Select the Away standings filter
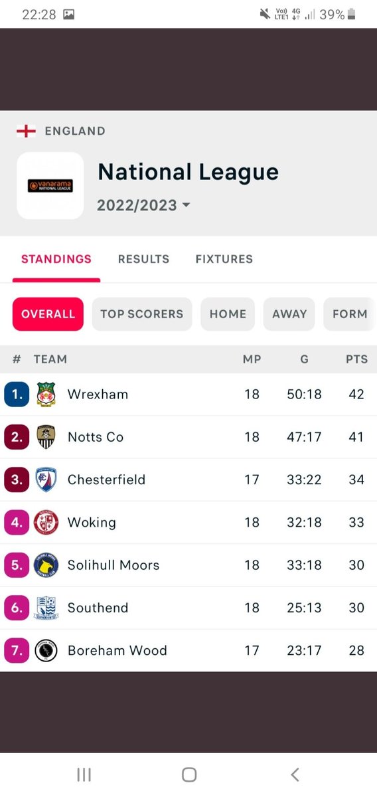This screenshot has width=377, height=797. tap(289, 314)
